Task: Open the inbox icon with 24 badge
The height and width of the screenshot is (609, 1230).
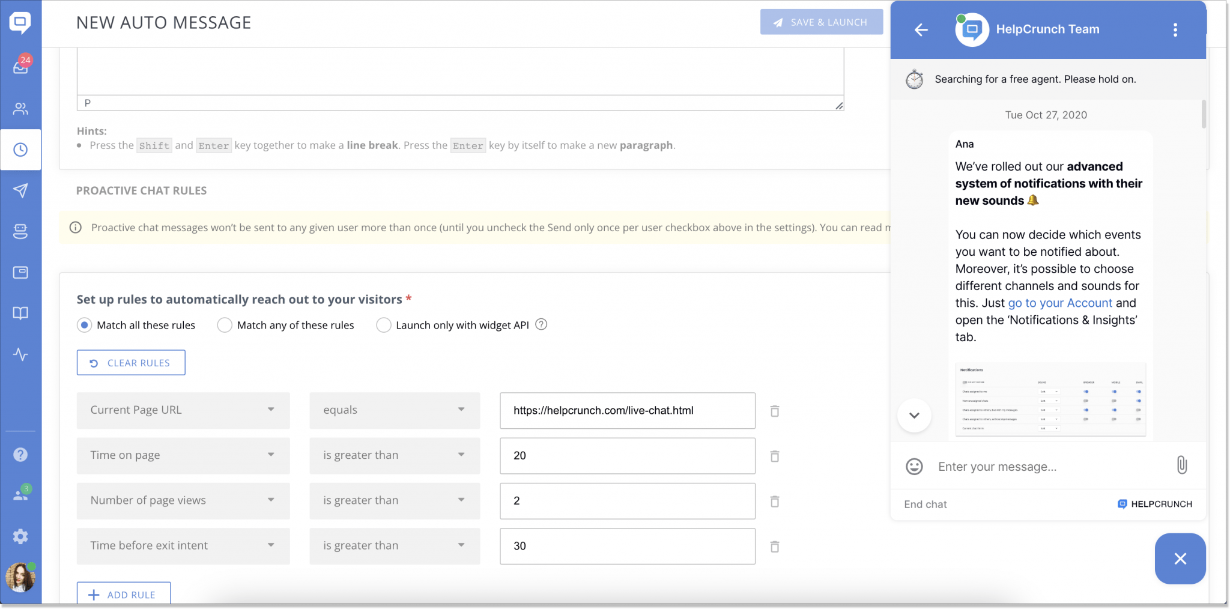Action: (20, 67)
